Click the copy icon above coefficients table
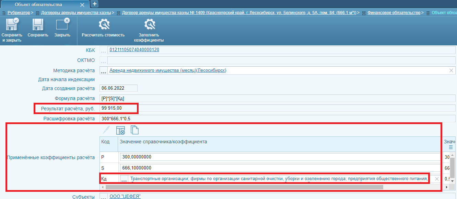The height and width of the screenshot is (199, 457). [135, 130]
